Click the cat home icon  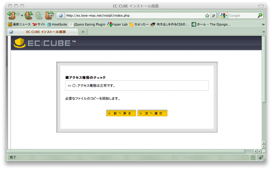(x=49, y=15)
